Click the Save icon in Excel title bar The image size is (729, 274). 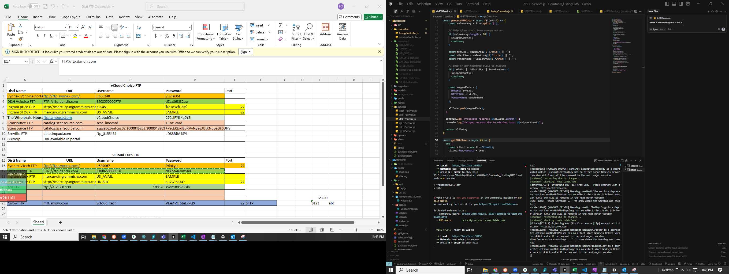pyautogui.click(x=45, y=6)
